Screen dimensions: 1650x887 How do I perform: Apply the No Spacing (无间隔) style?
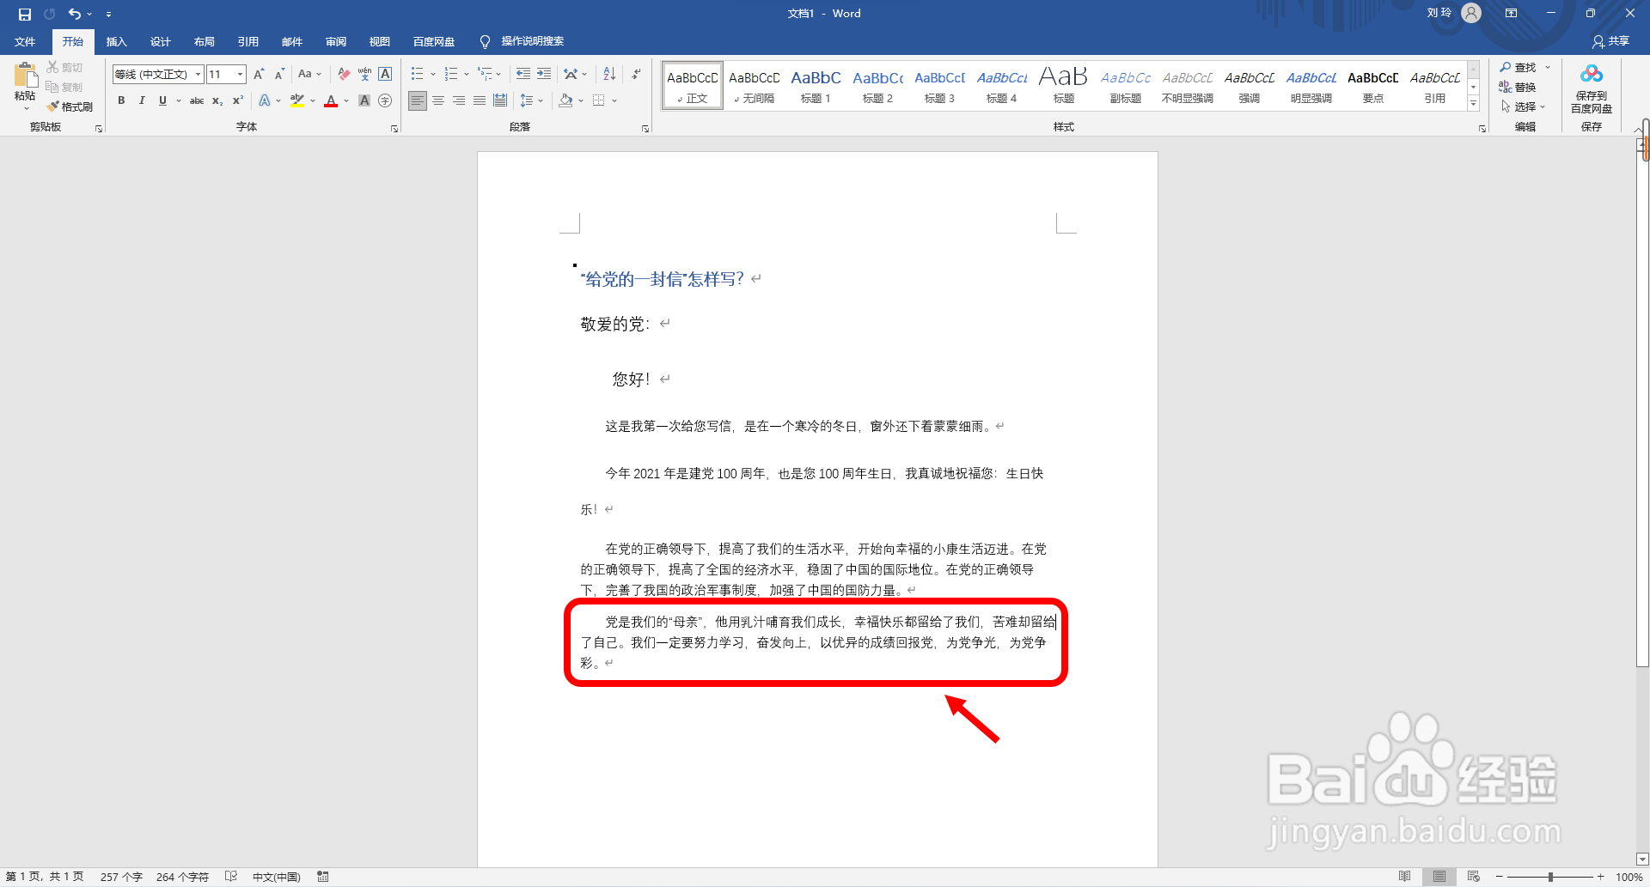754,86
